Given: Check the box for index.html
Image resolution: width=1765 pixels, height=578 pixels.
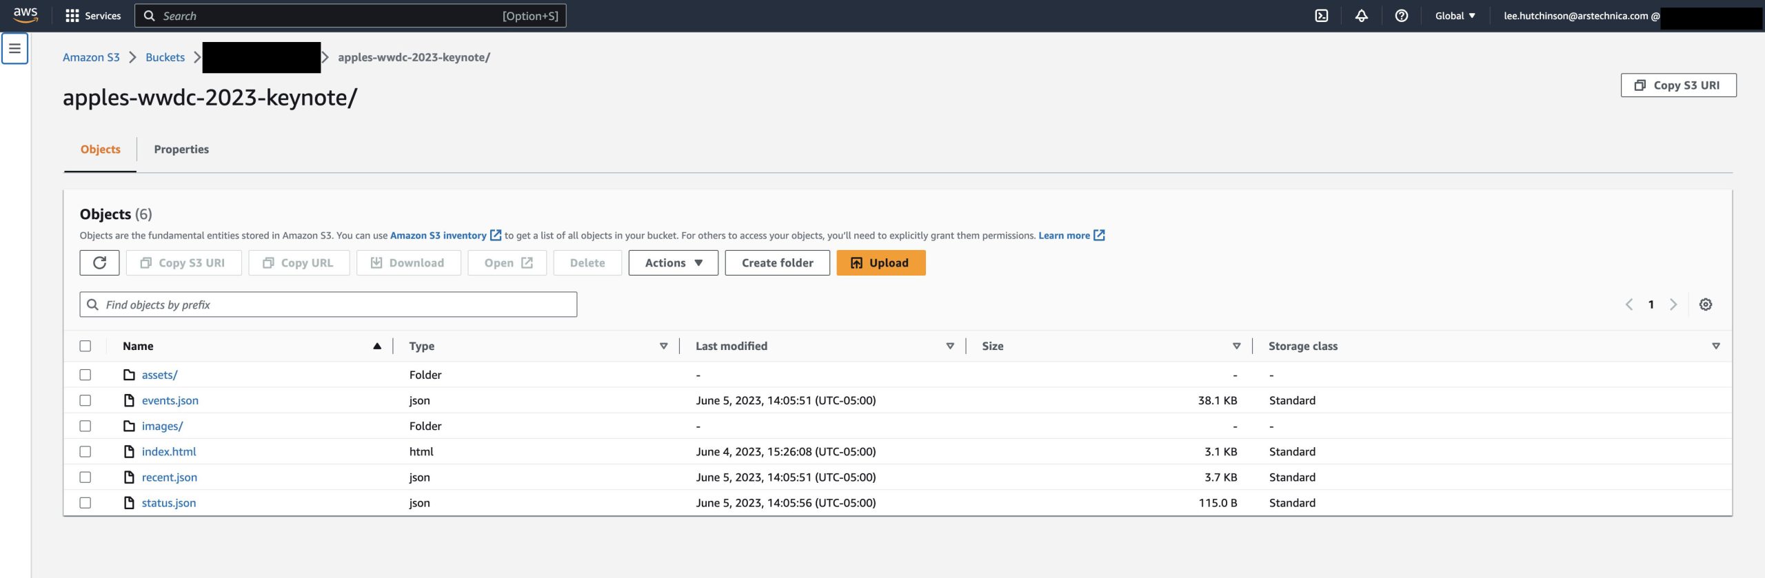Looking at the screenshot, I should (85, 452).
